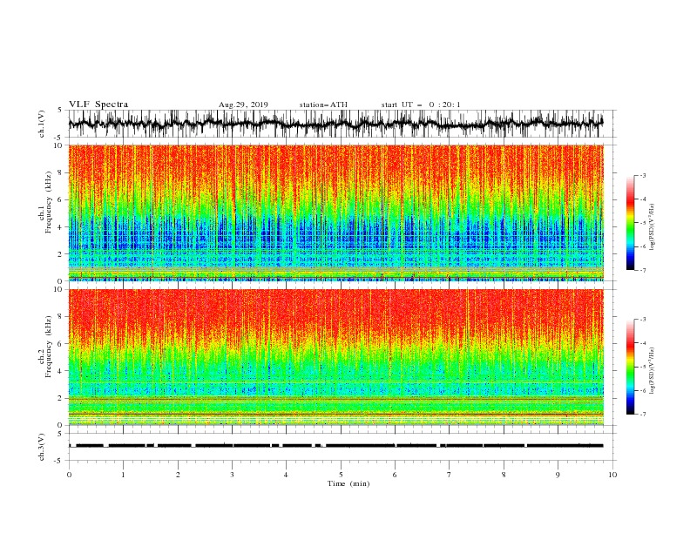The height and width of the screenshot is (533, 690).
Task: Click the "-7" tick on lower colorbar
Action: click(x=643, y=415)
